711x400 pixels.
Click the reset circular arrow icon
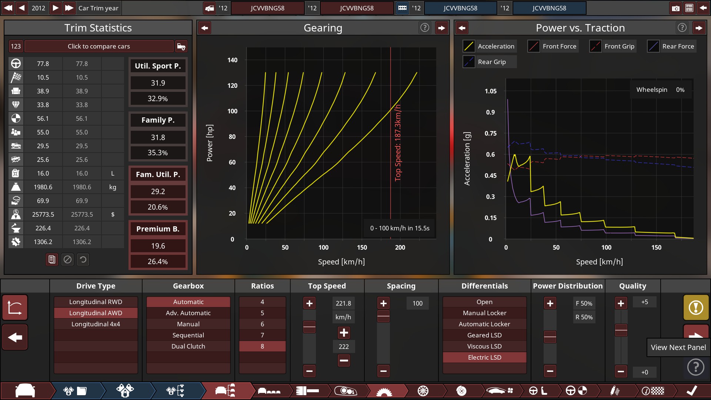83,260
